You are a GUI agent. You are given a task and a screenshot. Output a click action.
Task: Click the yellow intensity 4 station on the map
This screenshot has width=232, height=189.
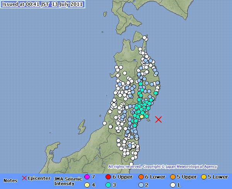(142, 116)
